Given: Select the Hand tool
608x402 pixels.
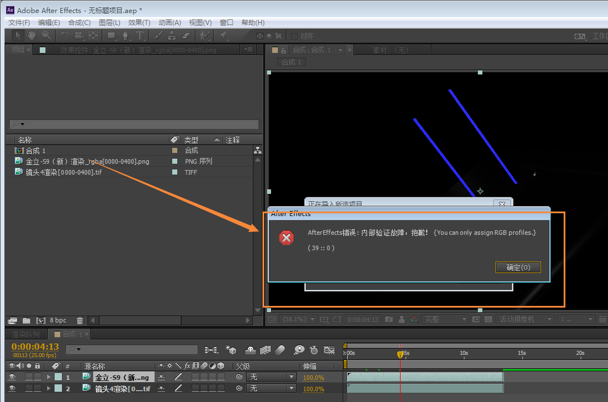Looking at the screenshot, I should pyautogui.click(x=32, y=36).
